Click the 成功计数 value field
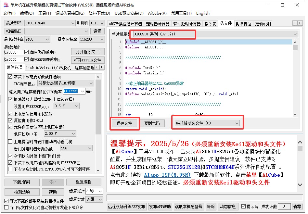 point(284,206)
